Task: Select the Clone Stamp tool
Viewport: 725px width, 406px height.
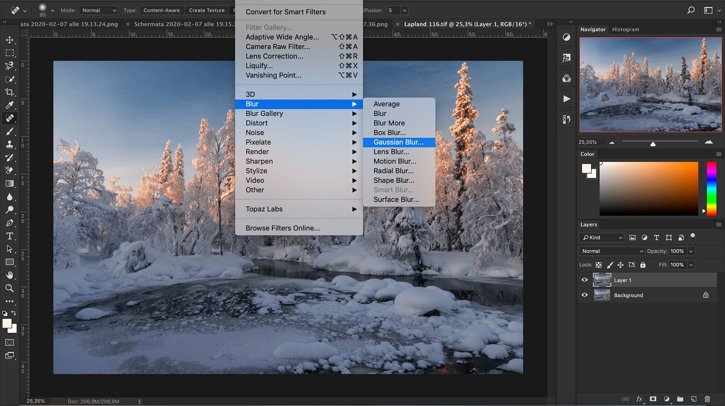Action: coord(10,144)
